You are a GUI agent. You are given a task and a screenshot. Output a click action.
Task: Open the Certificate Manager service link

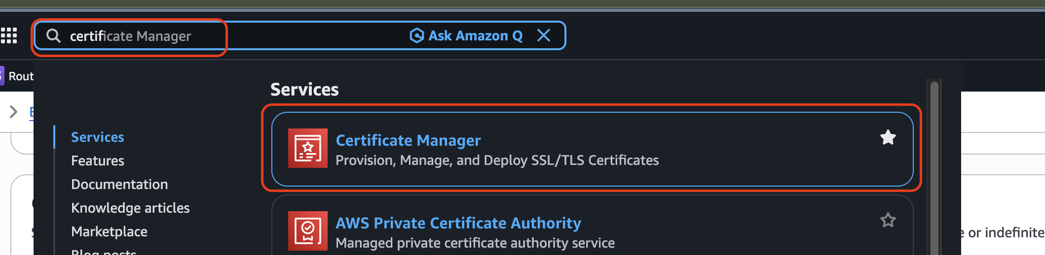408,140
